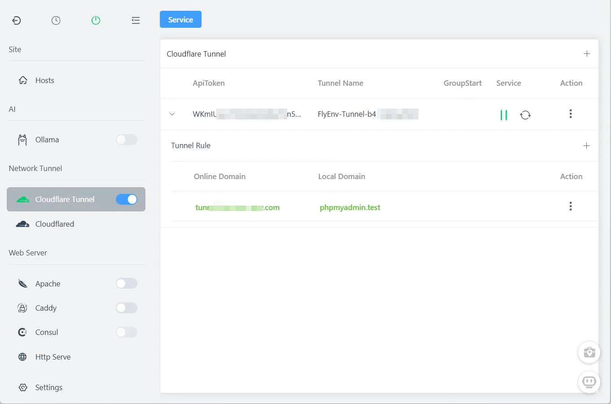Open the Hosts house icon
Viewport: 611px width, 404px height.
pyautogui.click(x=23, y=80)
